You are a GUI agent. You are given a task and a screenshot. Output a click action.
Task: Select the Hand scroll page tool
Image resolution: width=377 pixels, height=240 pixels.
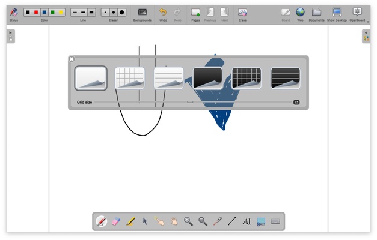pyautogui.click(x=174, y=221)
